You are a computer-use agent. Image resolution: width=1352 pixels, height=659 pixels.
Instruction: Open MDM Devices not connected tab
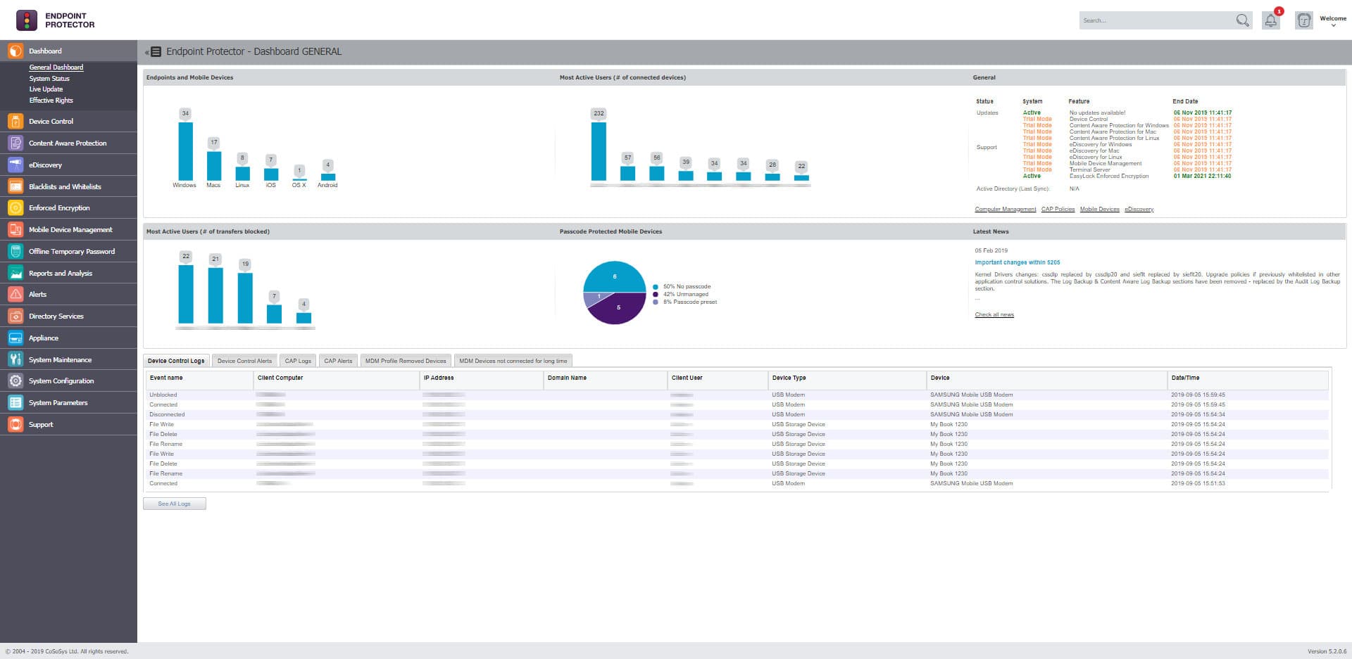513,361
